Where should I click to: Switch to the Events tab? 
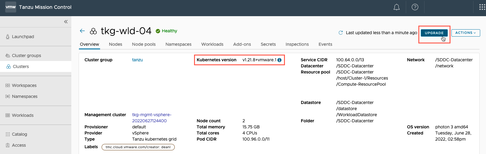[x=325, y=44]
